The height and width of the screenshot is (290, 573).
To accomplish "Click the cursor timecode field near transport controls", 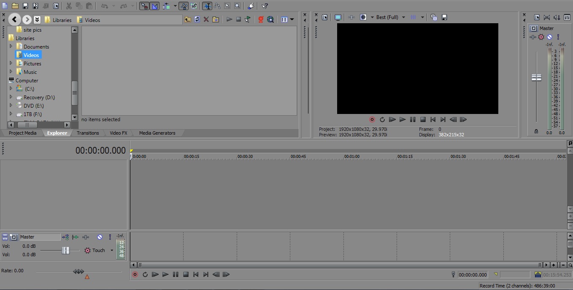I will [472, 274].
